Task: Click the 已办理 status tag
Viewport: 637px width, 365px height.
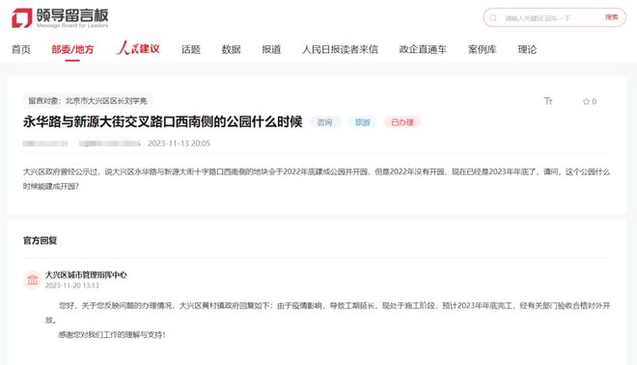Action: point(402,122)
